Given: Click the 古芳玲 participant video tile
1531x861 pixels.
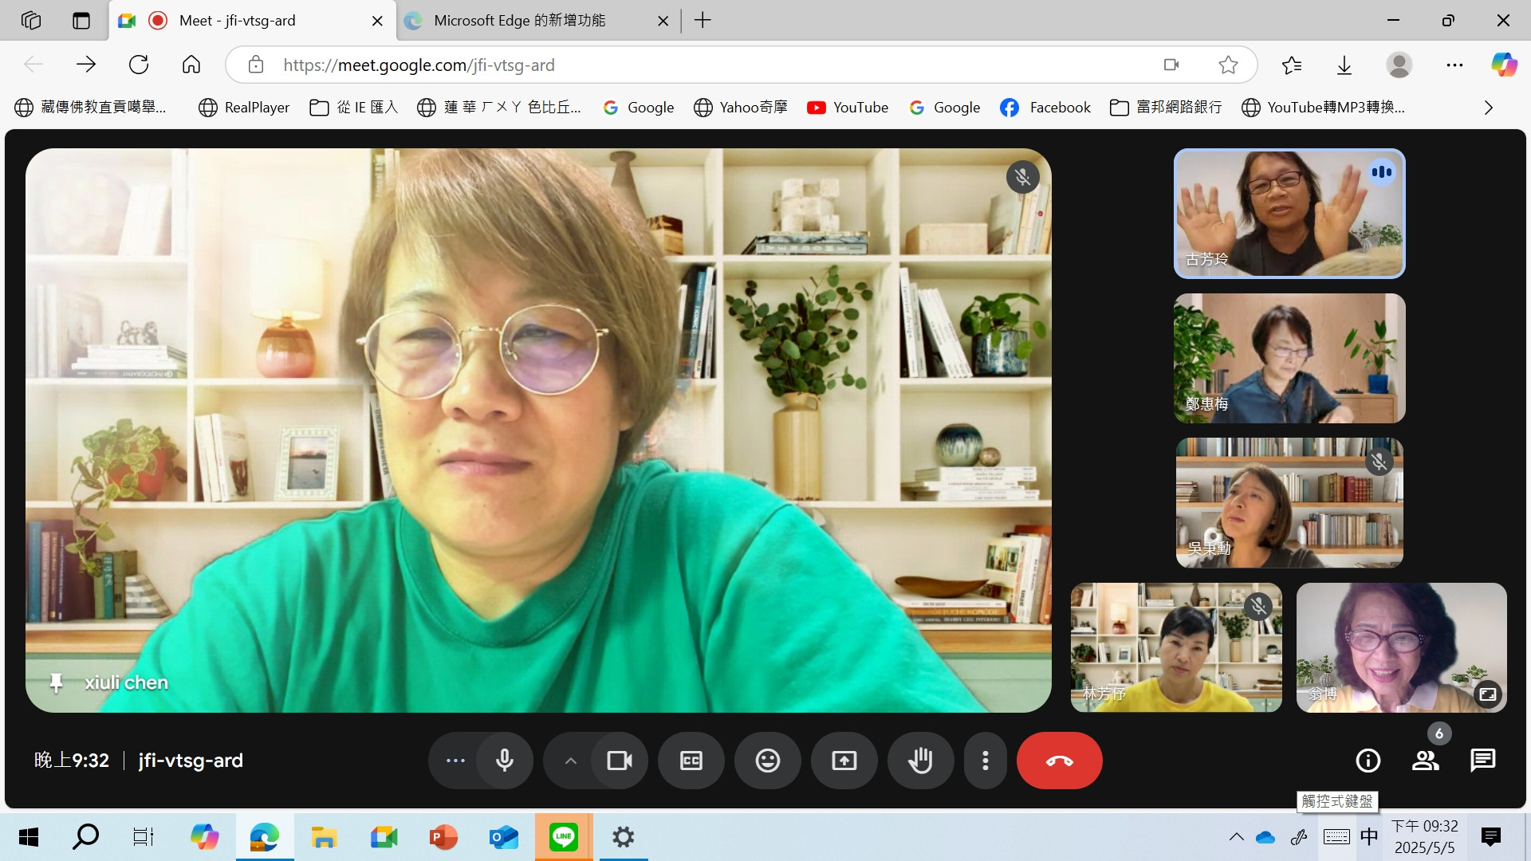Looking at the screenshot, I should [x=1289, y=214].
